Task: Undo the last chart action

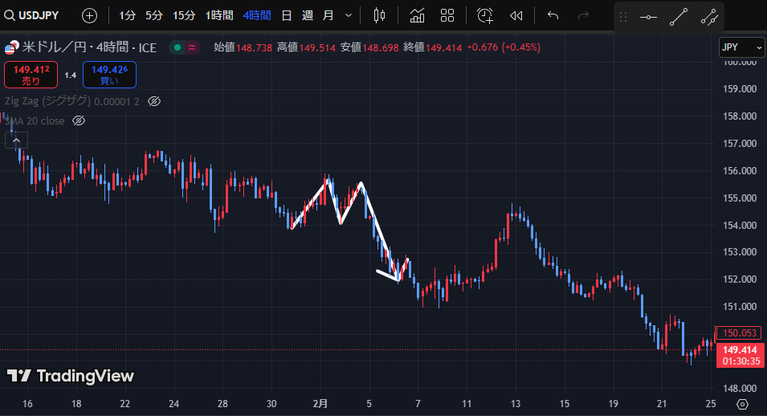Action: 553,16
